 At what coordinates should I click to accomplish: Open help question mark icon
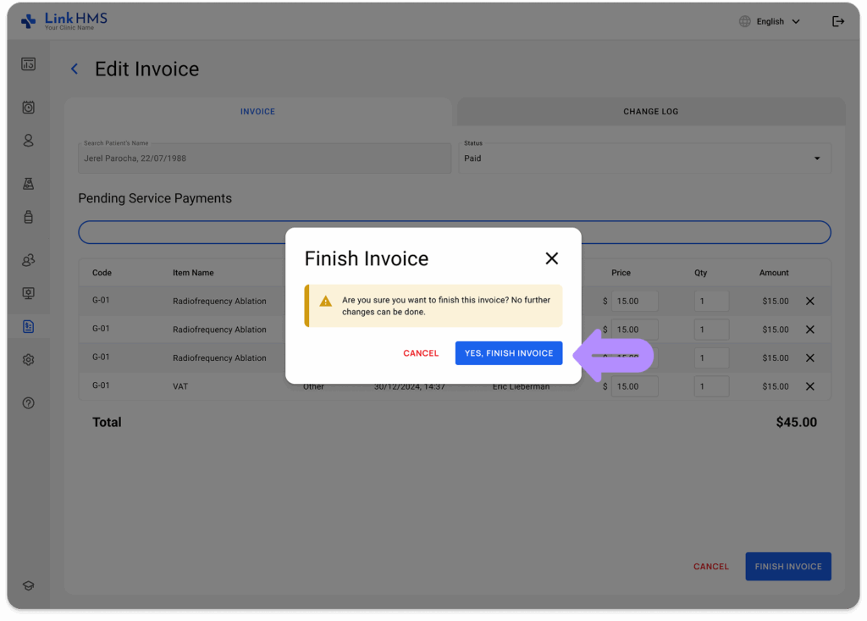click(28, 403)
